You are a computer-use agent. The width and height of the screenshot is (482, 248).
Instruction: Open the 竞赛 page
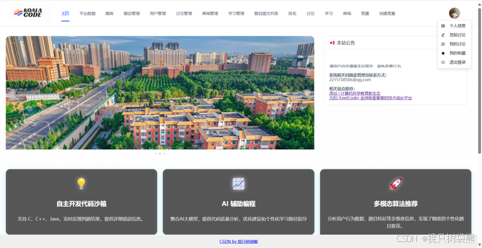click(365, 14)
